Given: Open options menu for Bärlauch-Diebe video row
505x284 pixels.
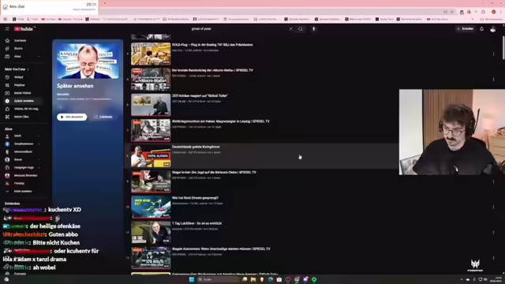Looking at the screenshot, I should (x=493, y=181).
